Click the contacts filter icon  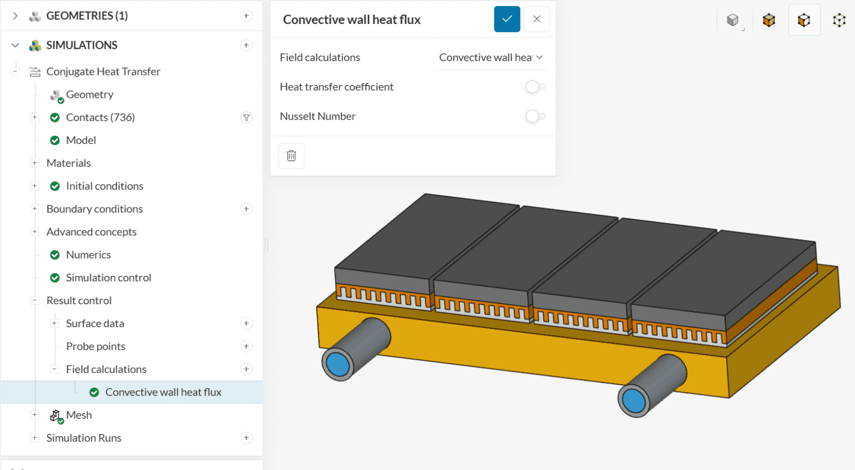246,117
